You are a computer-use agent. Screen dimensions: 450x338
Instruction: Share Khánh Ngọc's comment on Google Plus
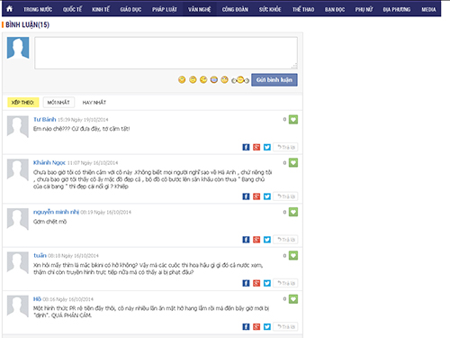pos(256,196)
